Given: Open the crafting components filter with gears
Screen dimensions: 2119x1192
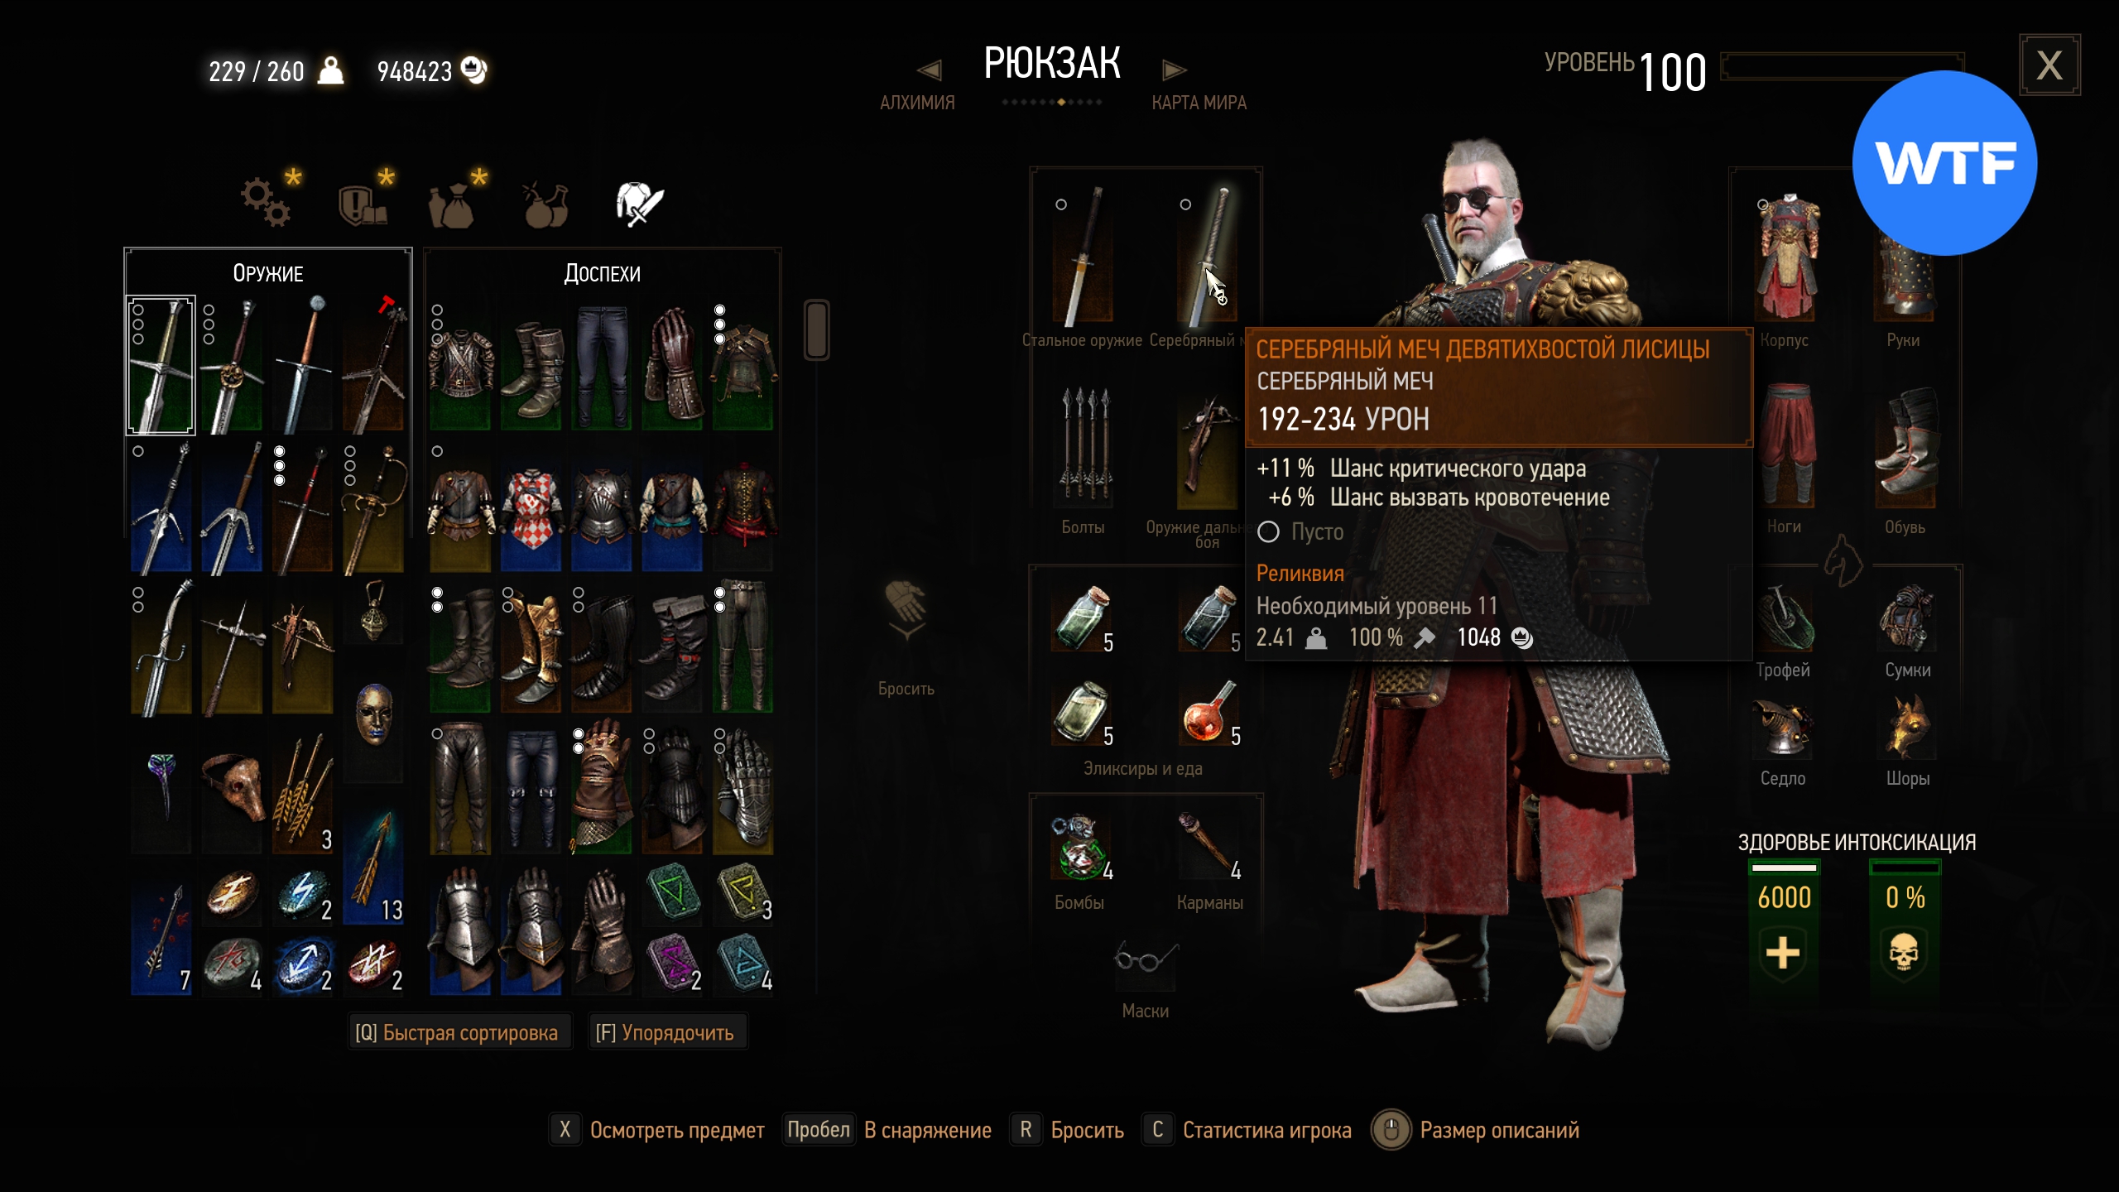Looking at the screenshot, I should pyautogui.click(x=267, y=202).
